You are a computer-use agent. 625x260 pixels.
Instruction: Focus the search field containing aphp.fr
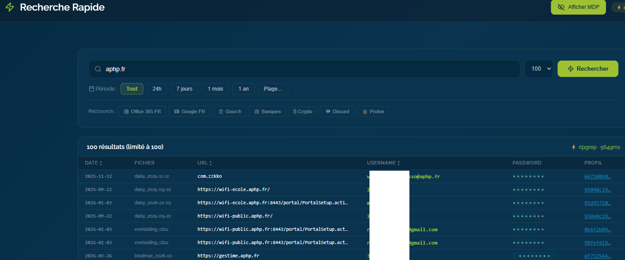coord(304,69)
